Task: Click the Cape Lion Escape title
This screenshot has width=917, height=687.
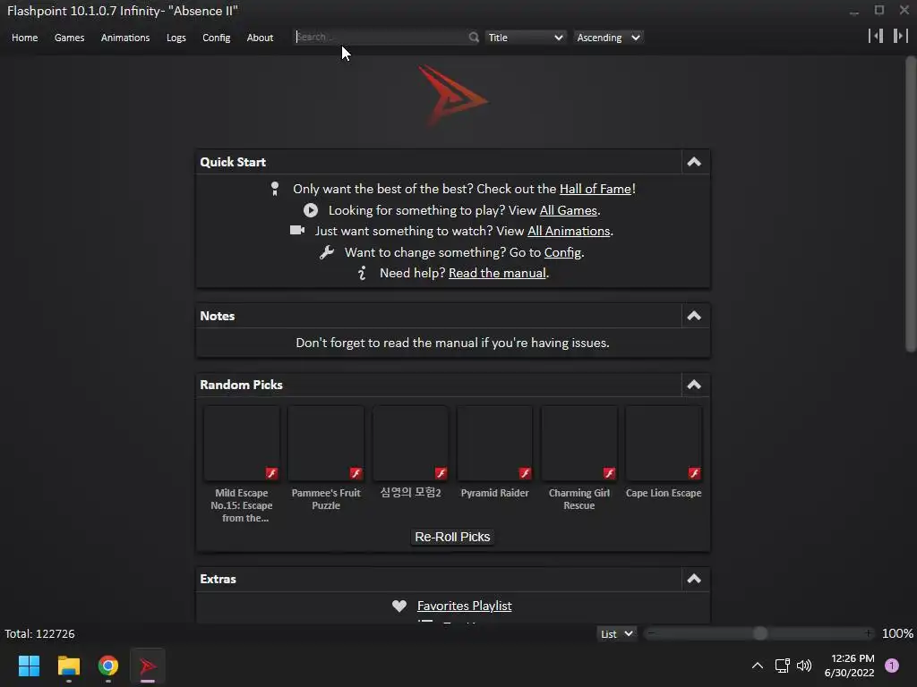Action: tap(664, 493)
